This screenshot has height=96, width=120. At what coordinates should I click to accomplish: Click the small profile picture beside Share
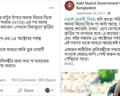pos(47,90)
